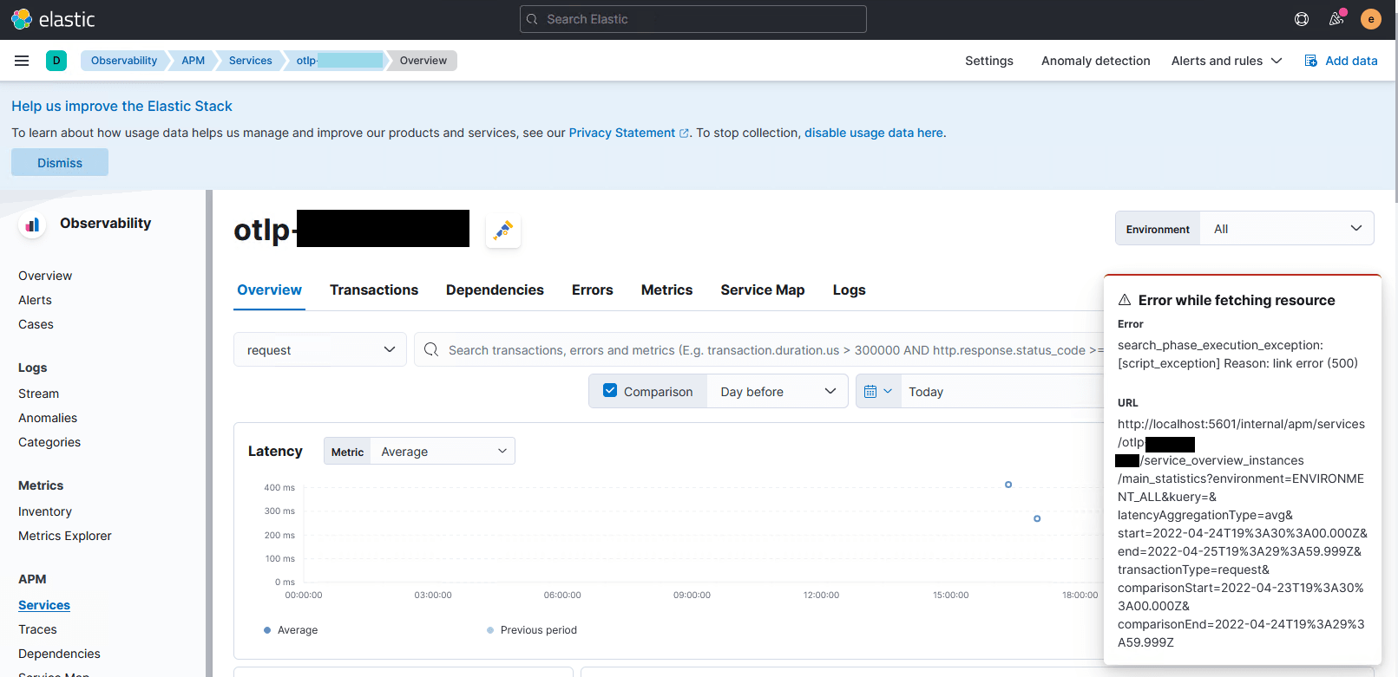The width and height of the screenshot is (1398, 677).
Task: Click the search magnifier in query bar
Action: point(431,349)
